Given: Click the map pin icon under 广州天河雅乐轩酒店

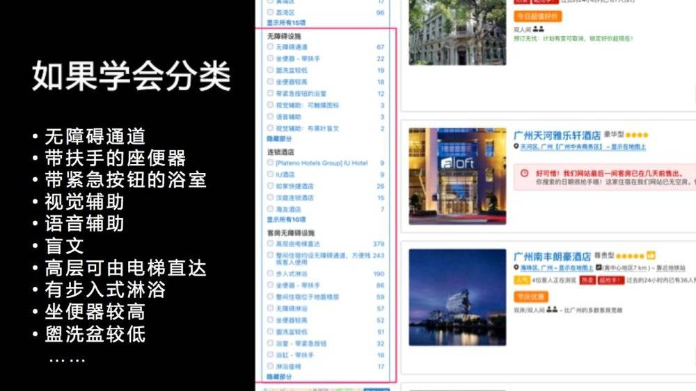Looking at the screenshot, I should point(516,147).
